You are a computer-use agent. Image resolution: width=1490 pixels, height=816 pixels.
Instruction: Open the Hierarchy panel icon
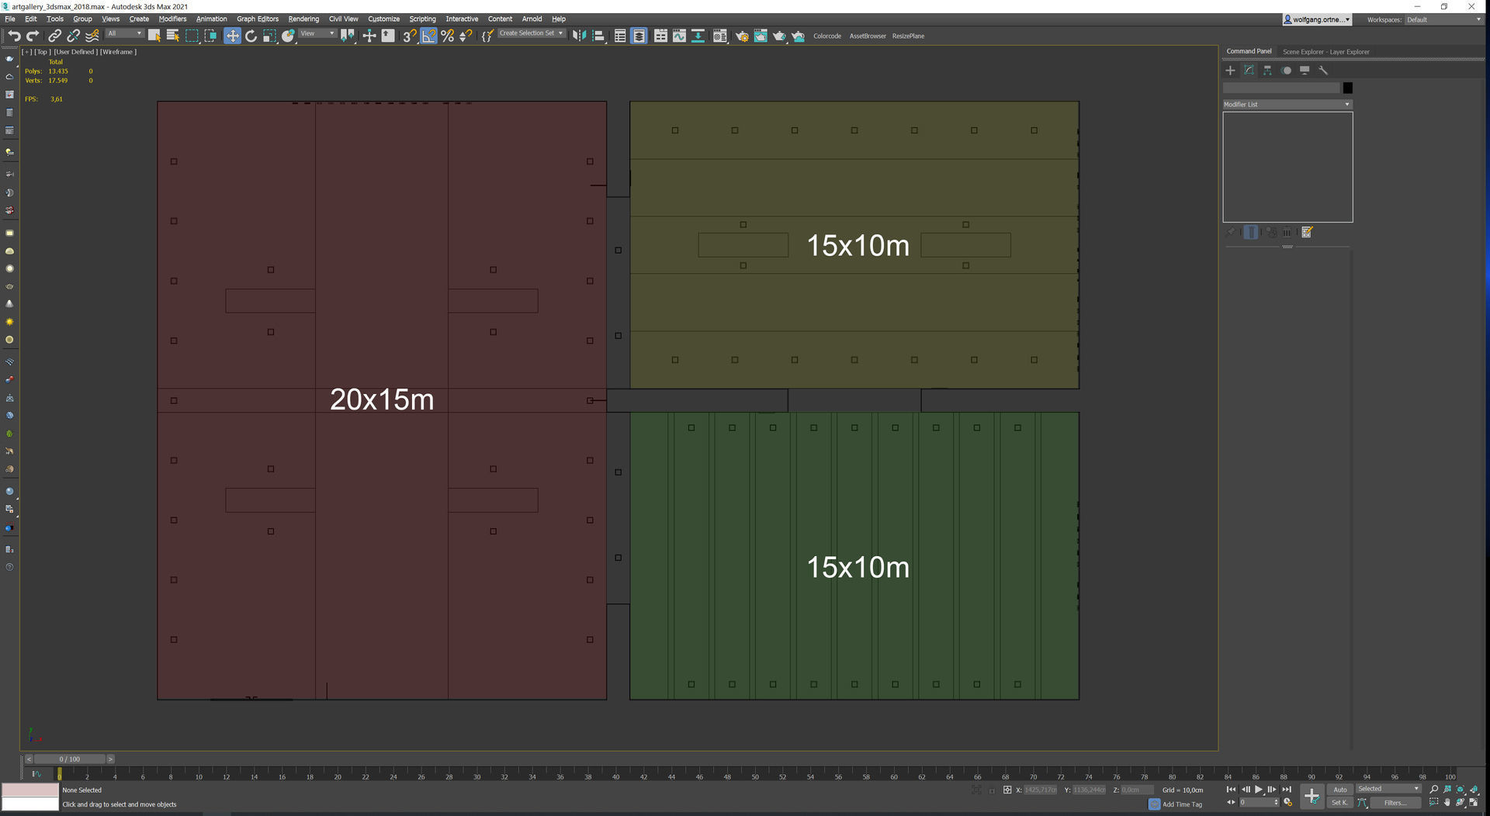[x=1267, y=71]
